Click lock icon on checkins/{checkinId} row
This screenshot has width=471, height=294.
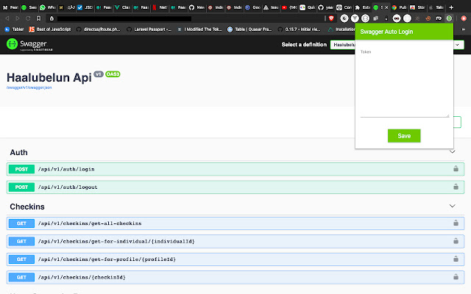pos(456,276)
